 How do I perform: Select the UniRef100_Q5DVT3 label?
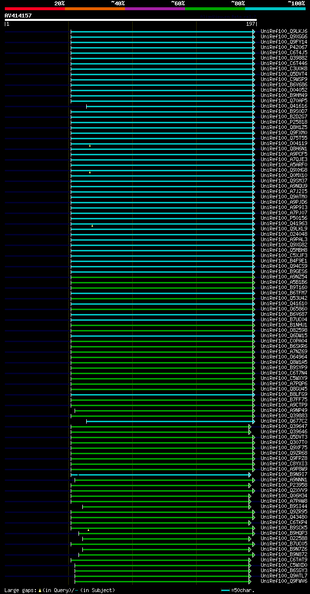284,437
